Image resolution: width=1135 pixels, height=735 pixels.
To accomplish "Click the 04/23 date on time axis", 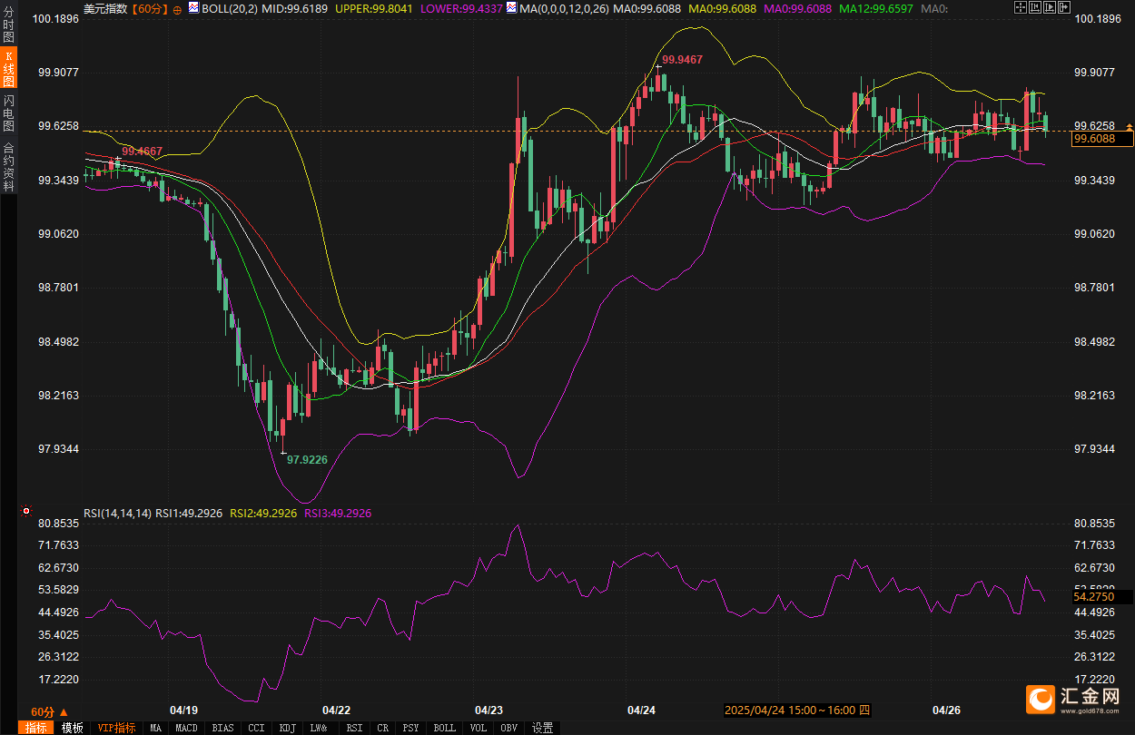I will pyautogui.click(x=489, y=710).
